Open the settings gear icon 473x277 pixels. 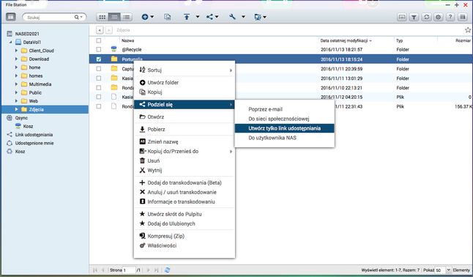[439, 17]
